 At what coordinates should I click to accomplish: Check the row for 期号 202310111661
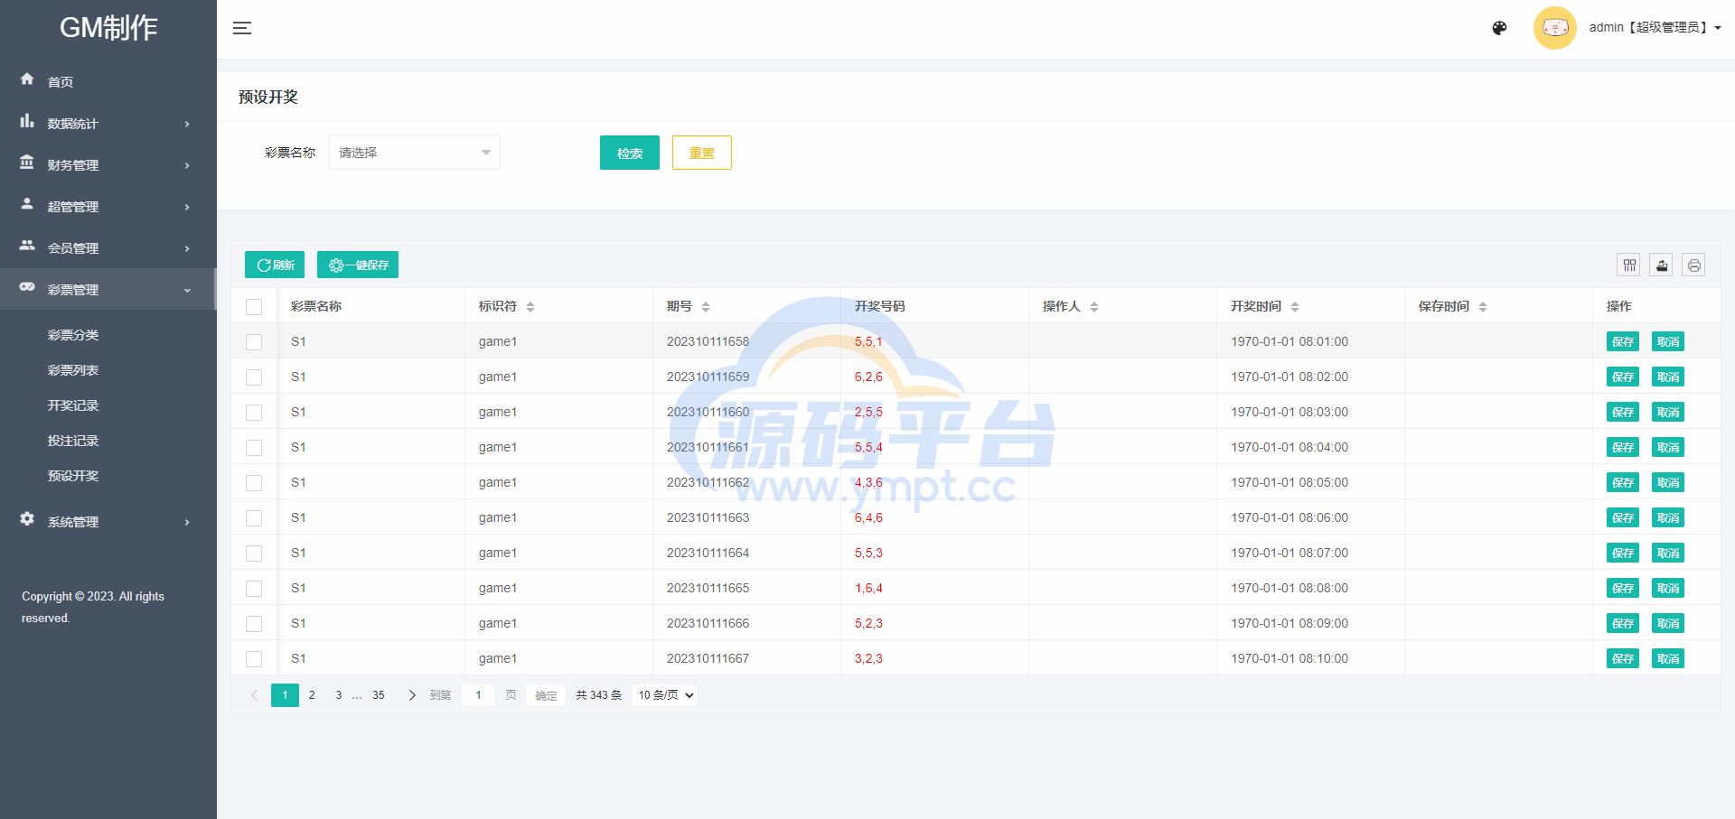[254, 448]
